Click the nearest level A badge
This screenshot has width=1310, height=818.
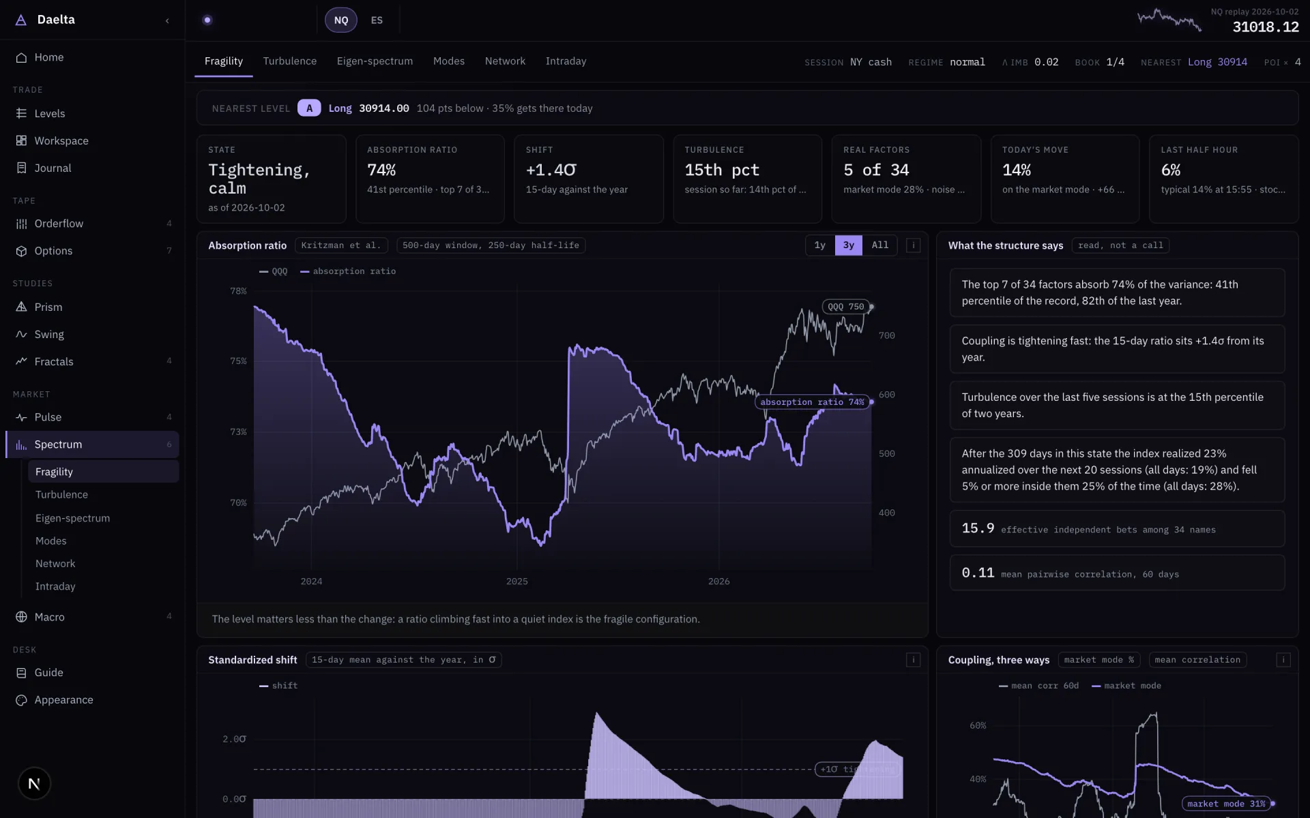pos(309,108)
